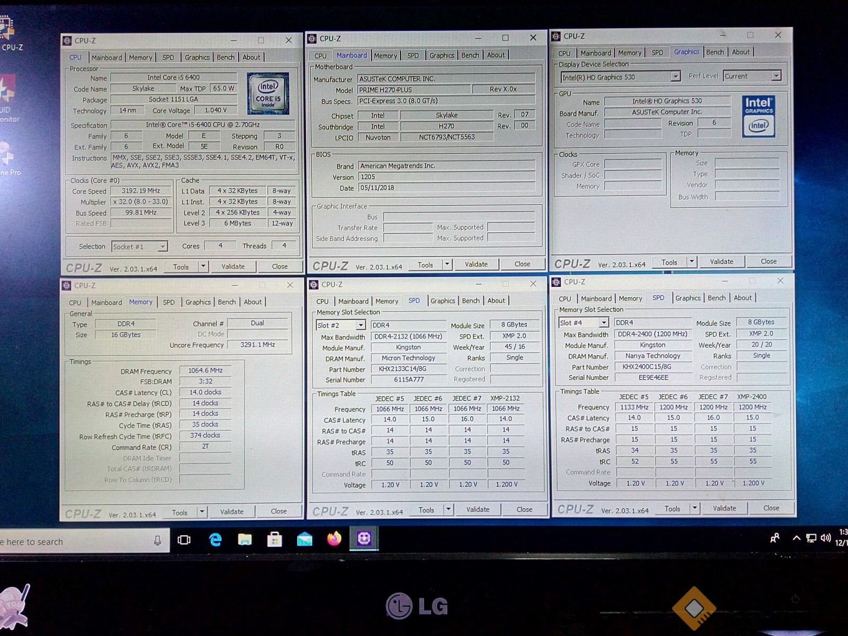The width and height of the screenshot is (848, 636).
Task: Launch Firefox from the taskbar
Action: tap(334, 539)
